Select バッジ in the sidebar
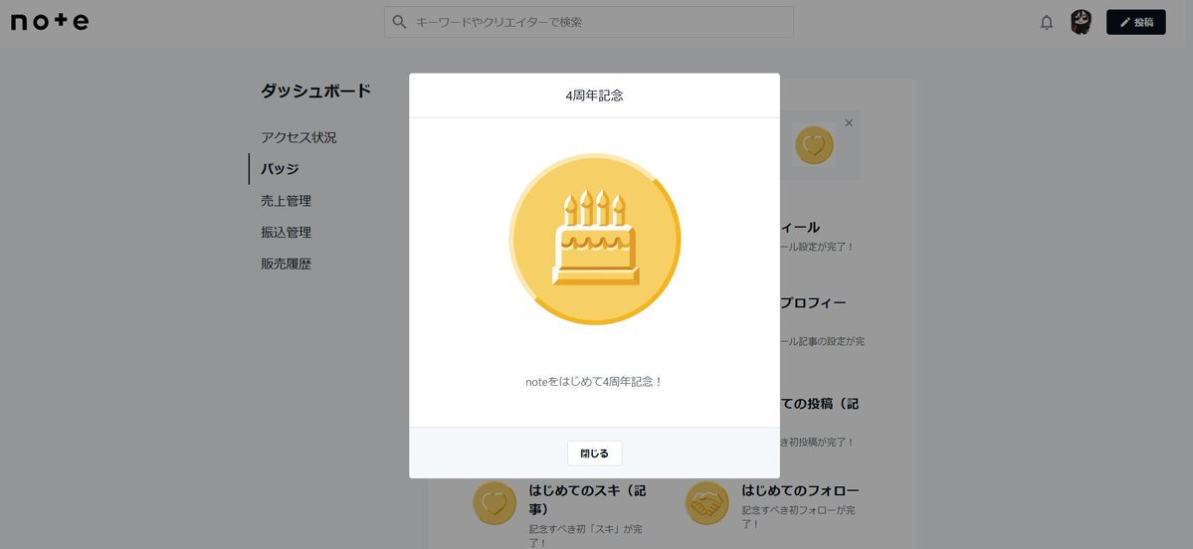Screen dimensions: 1193x549 click(x=280, y=169)
